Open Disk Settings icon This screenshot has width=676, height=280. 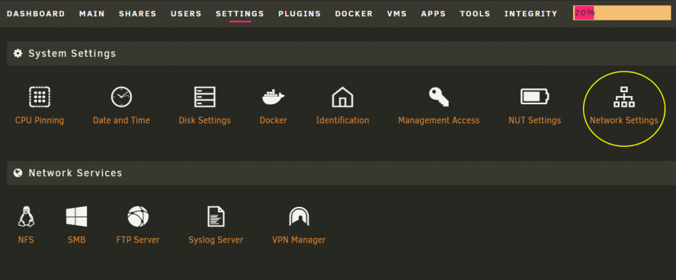point(205,97)
